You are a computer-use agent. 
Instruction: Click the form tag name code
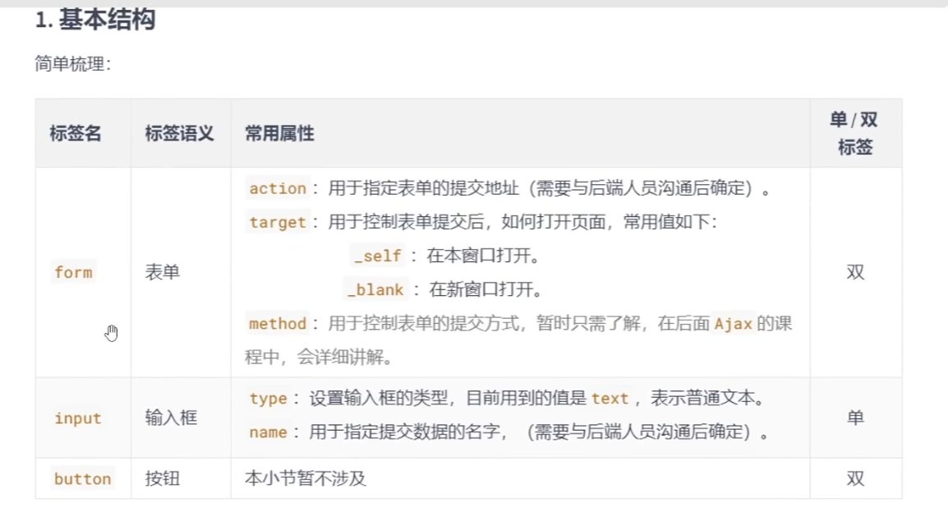coord(73,272)
